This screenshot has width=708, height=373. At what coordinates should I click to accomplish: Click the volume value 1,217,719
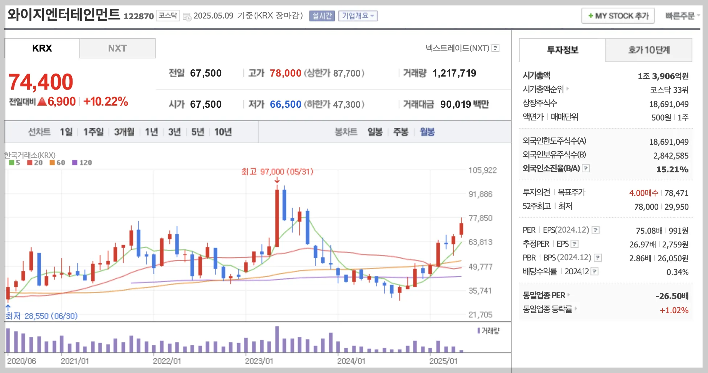pos(454,73)
